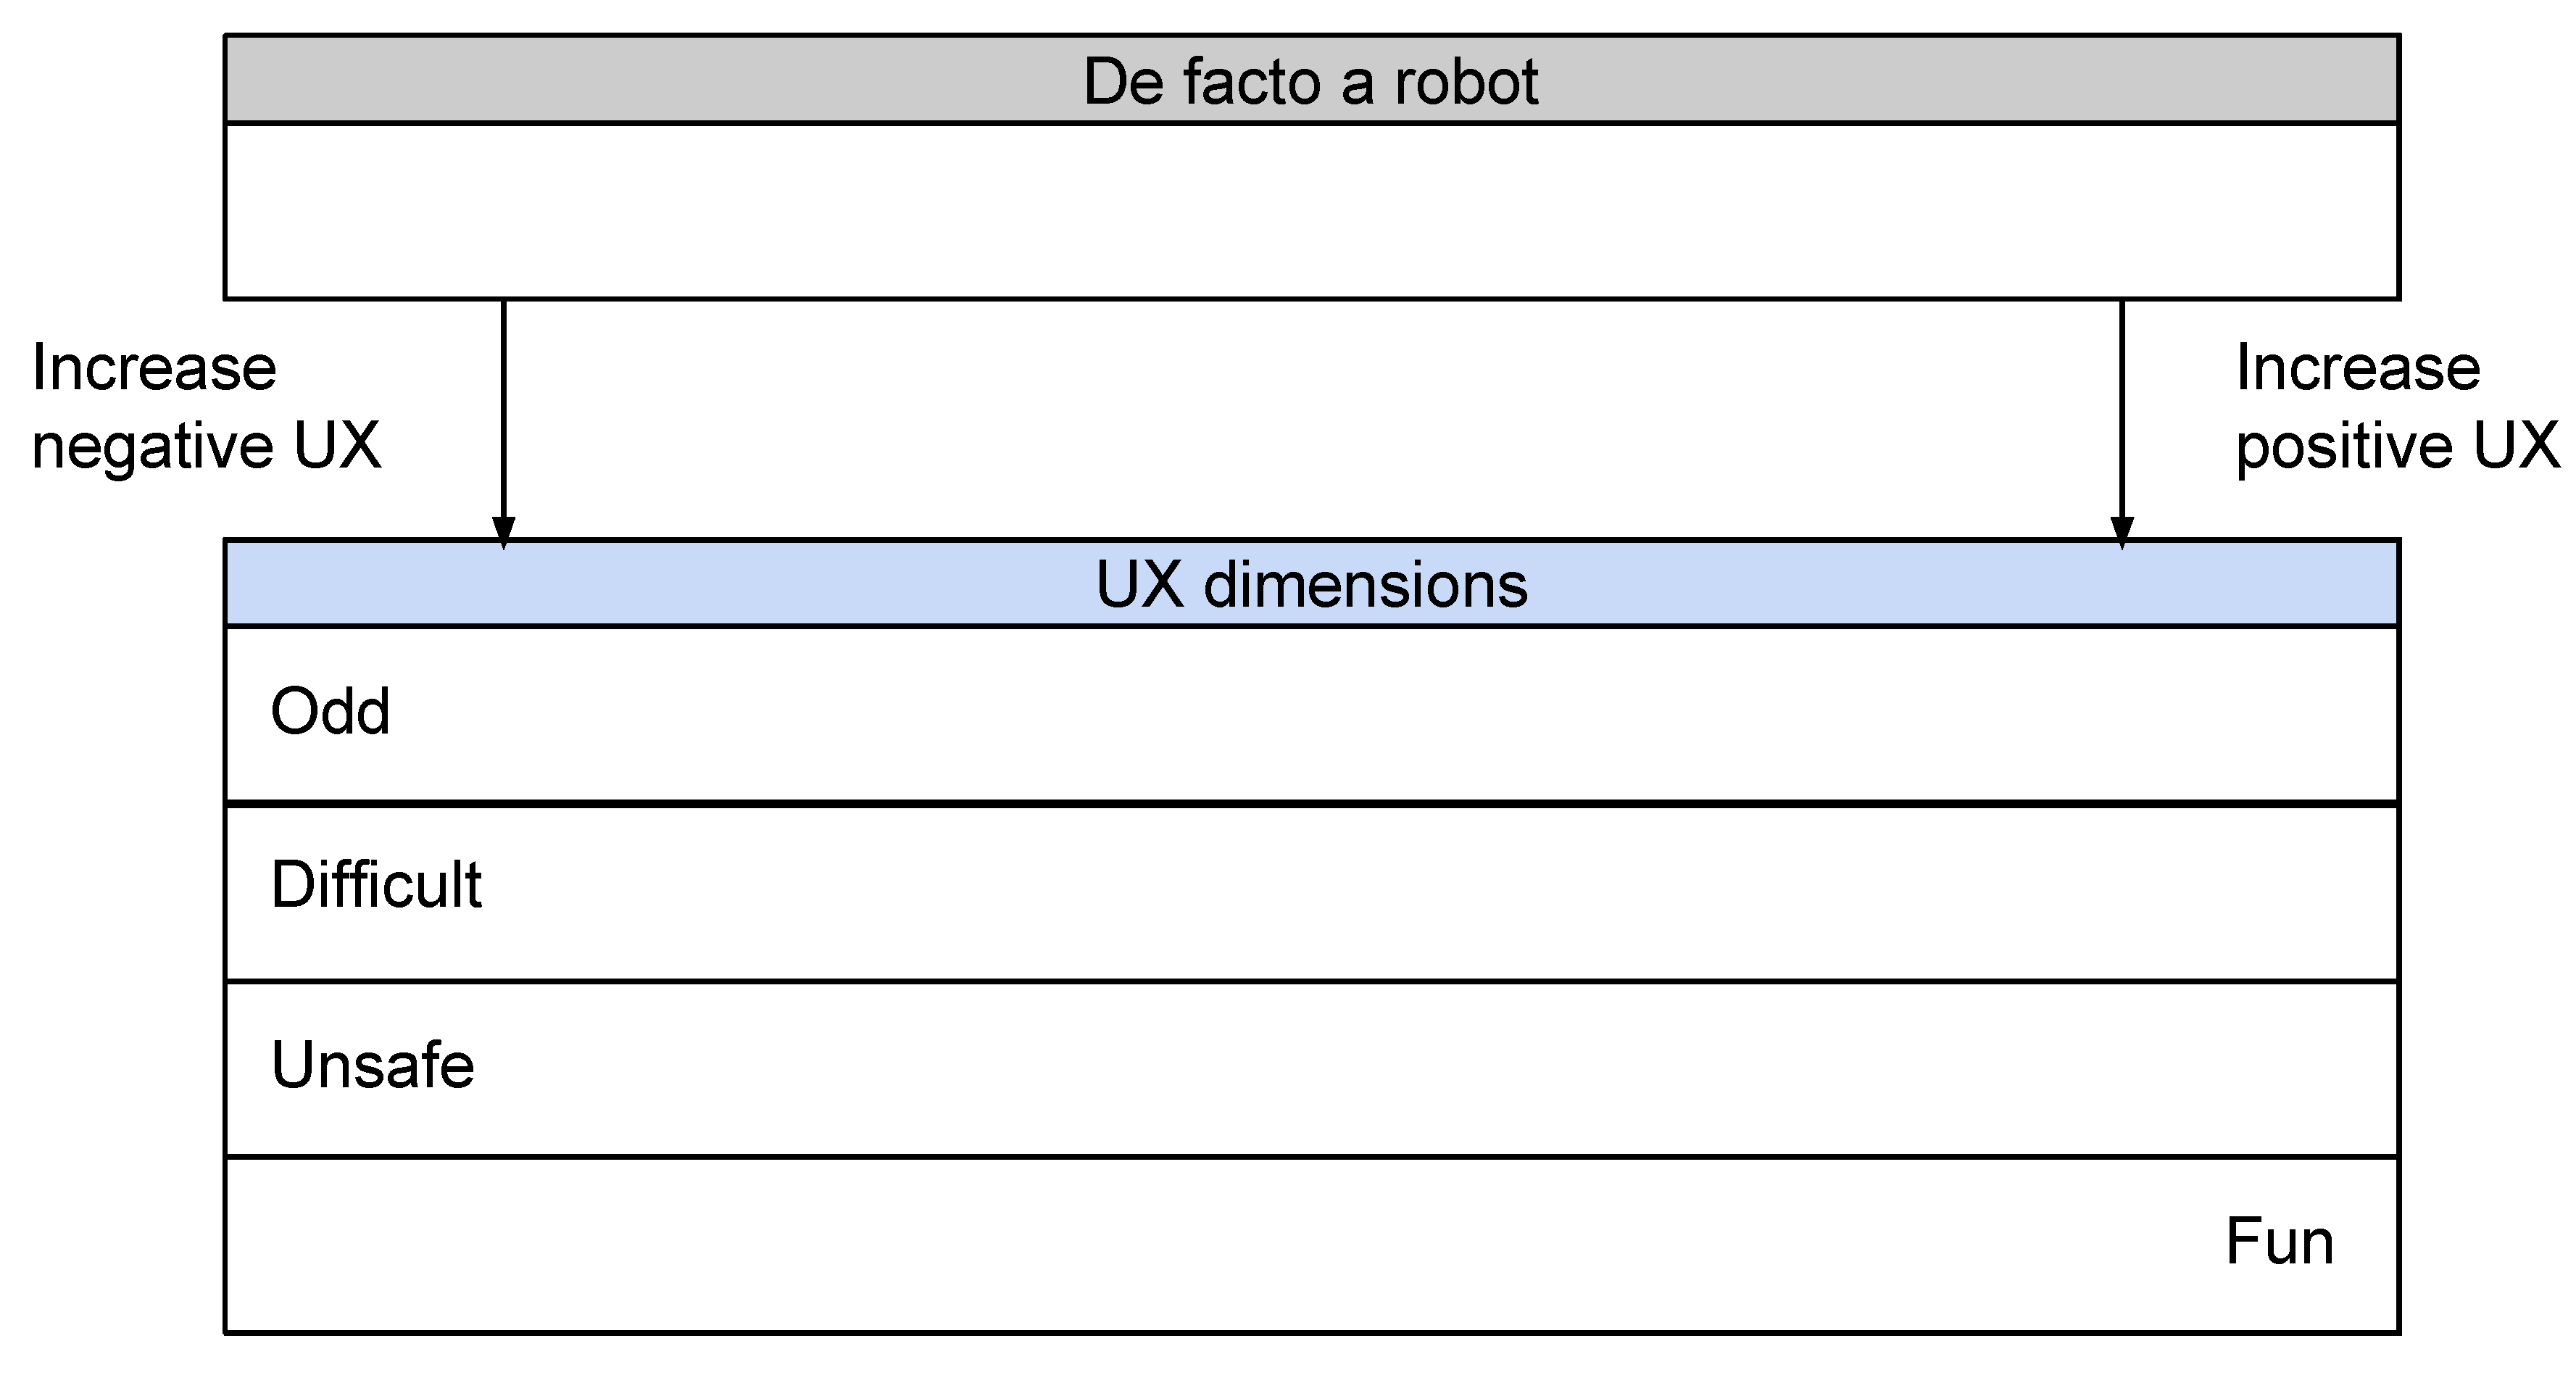This screenshot has width=2576, height=1383.
Task: Select the blue 'UX dimensions' header
Action: [1312, 584]
